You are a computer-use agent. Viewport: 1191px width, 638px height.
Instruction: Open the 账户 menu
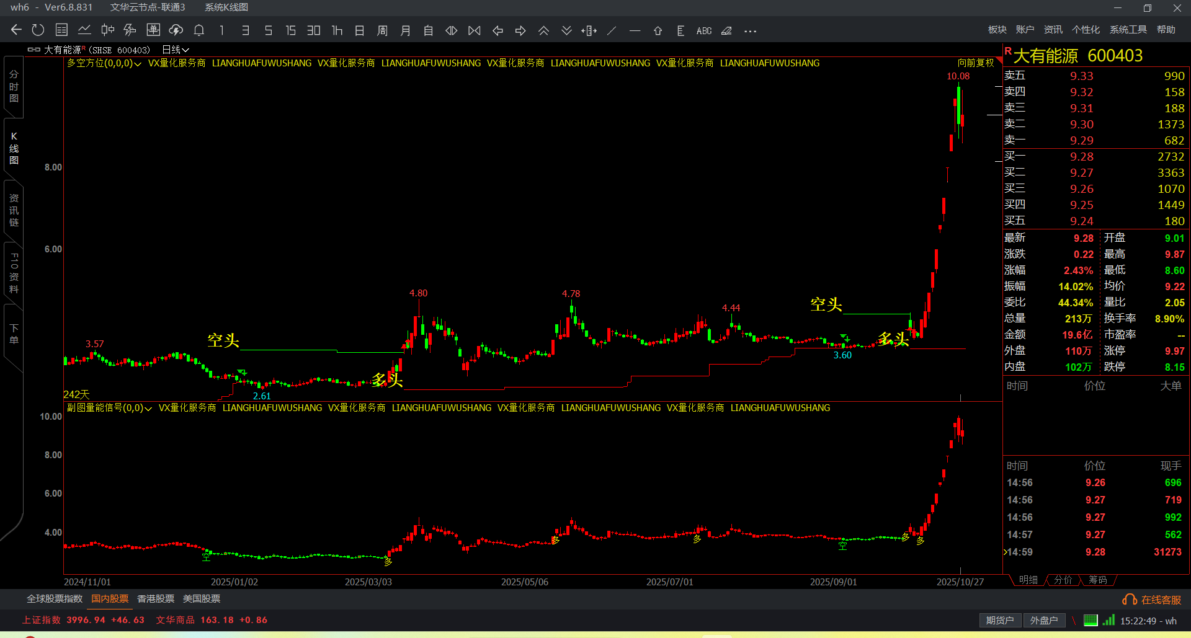click(1025, 30)
